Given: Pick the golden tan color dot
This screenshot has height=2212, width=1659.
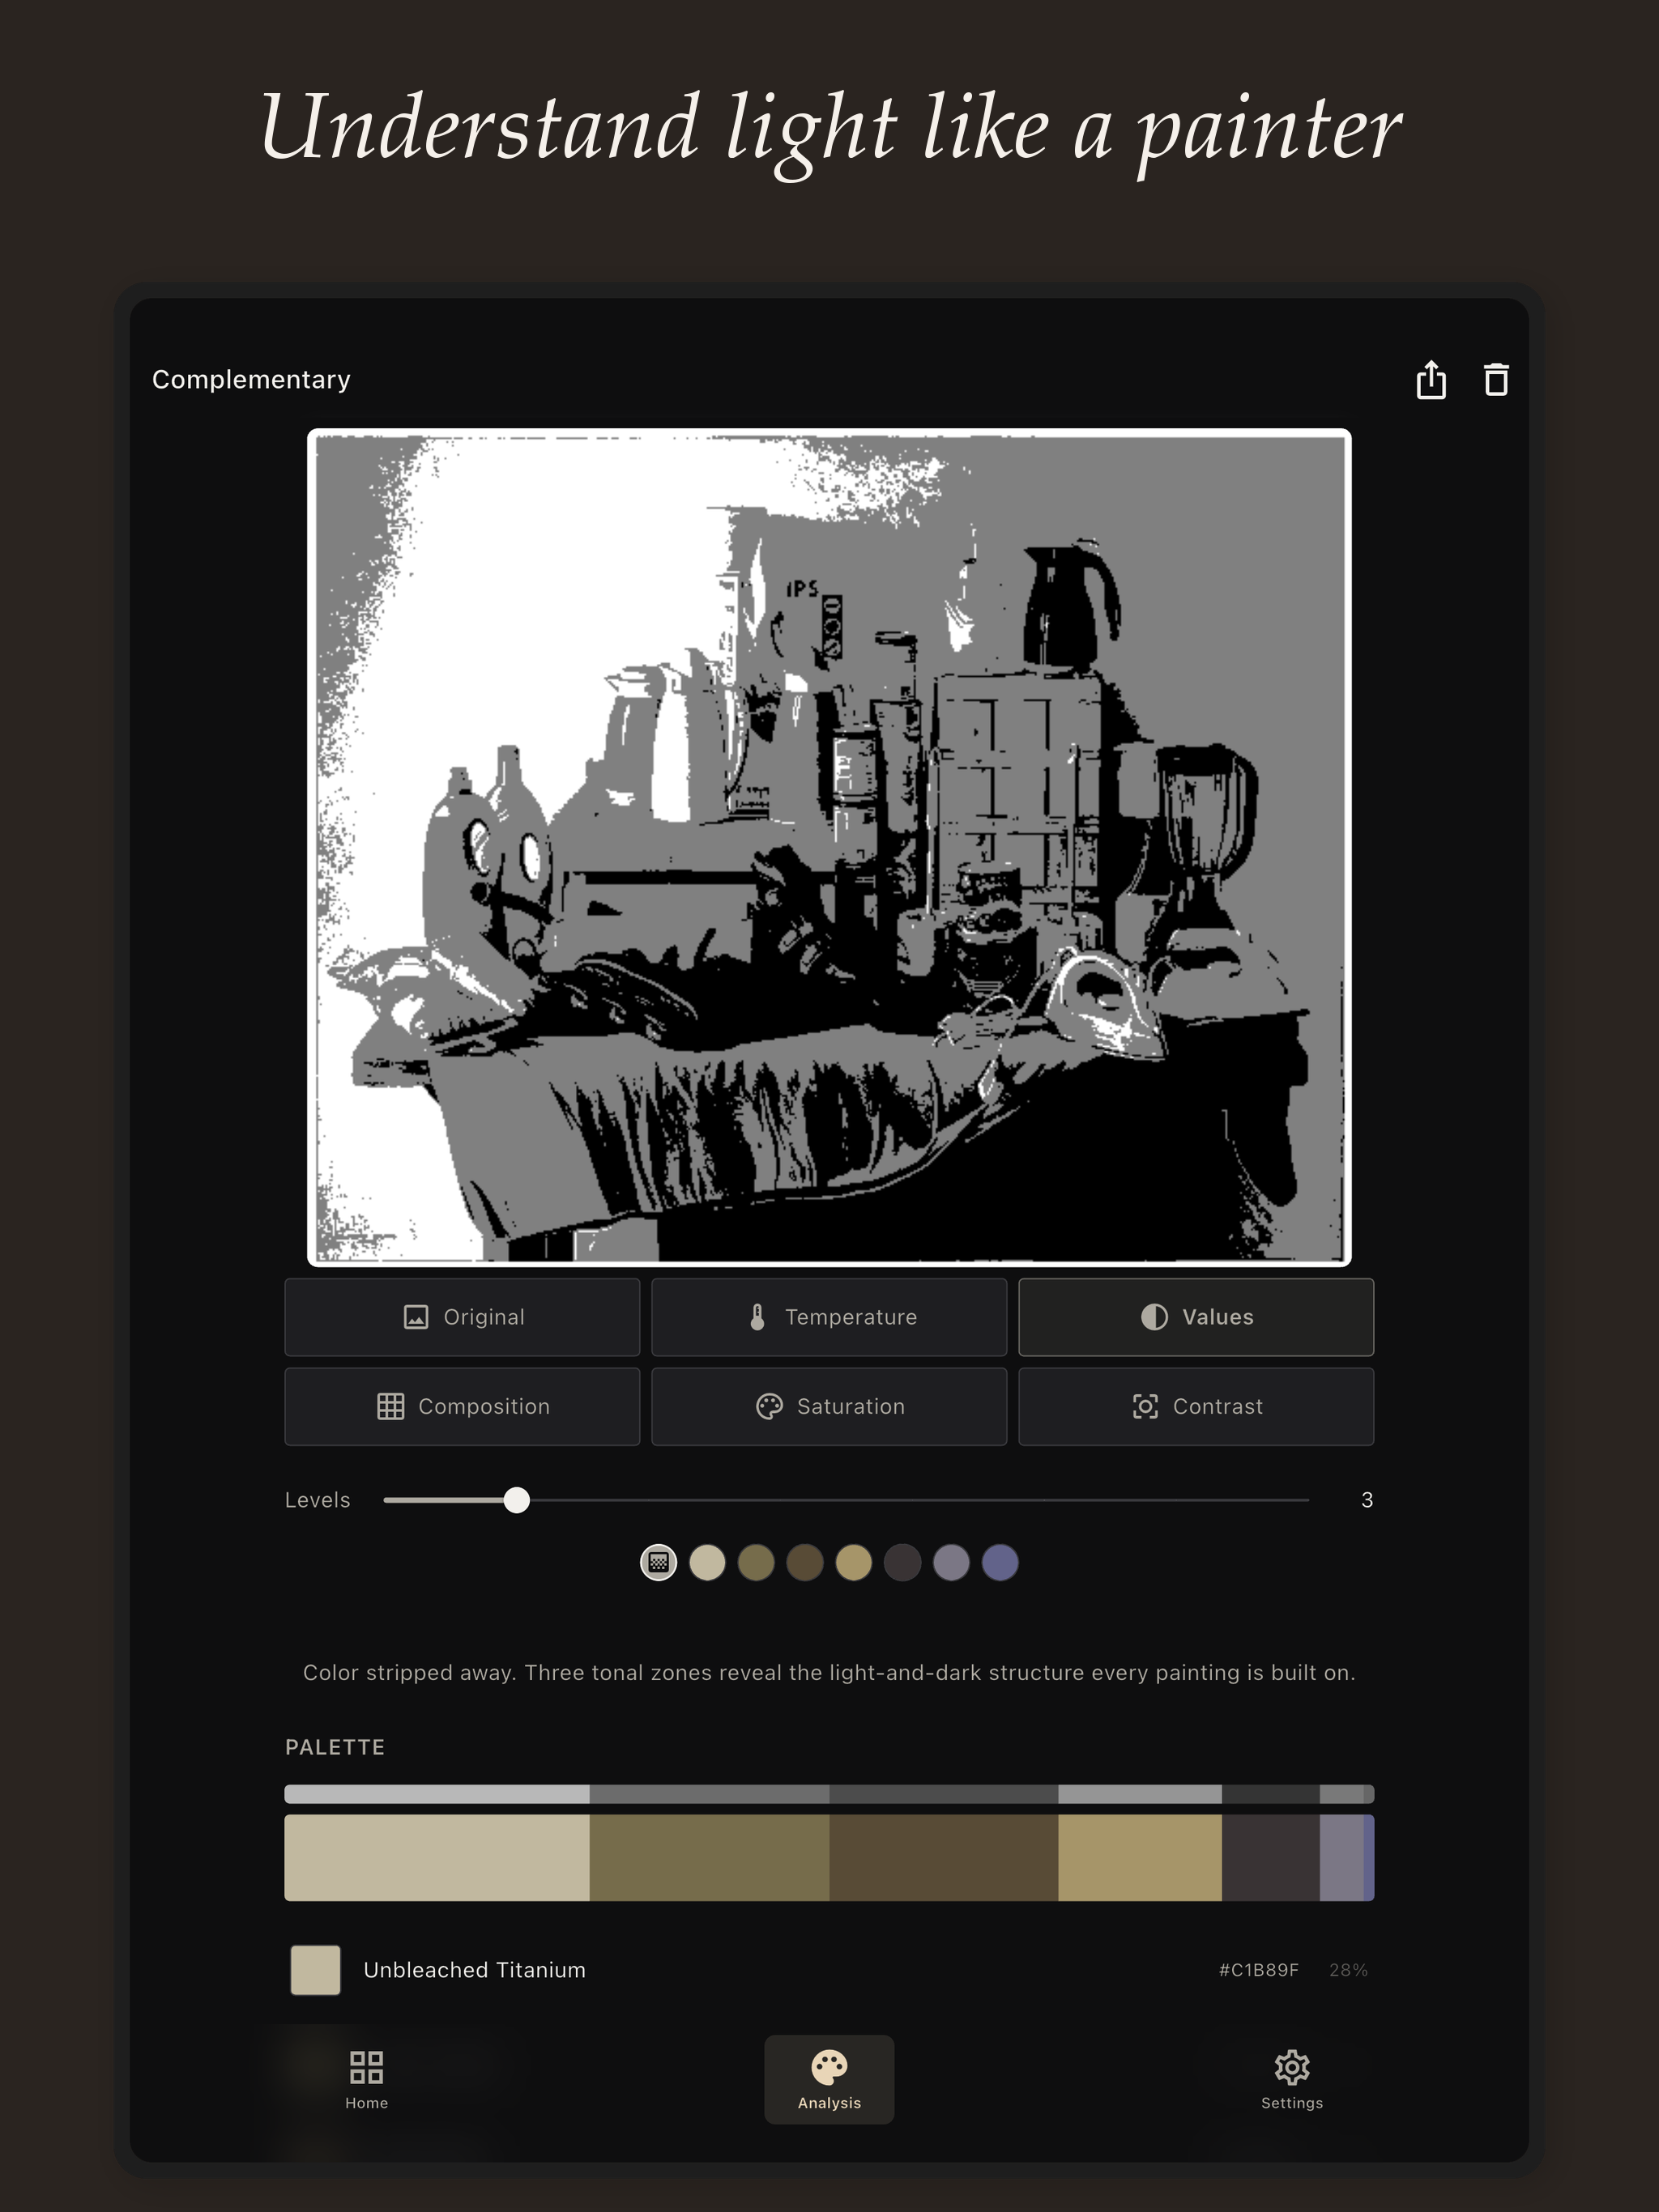Looking at the screenshot, I should (x=854, y=1562).
